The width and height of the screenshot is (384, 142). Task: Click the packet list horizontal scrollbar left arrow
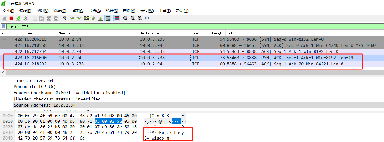[x=3, y=72]
